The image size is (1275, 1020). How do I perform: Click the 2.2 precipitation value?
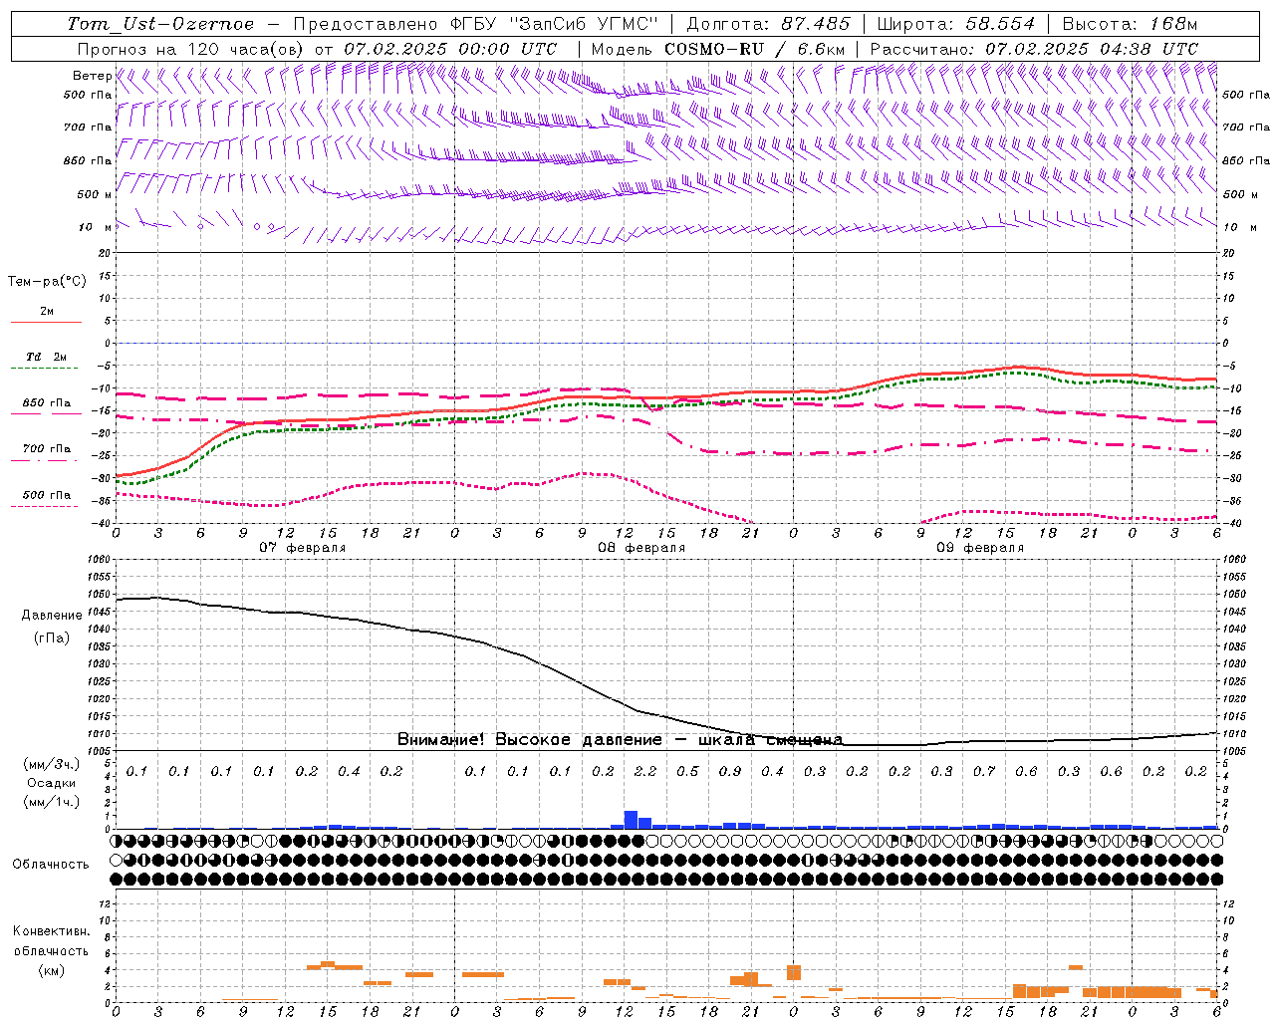[x=645, y=772]
